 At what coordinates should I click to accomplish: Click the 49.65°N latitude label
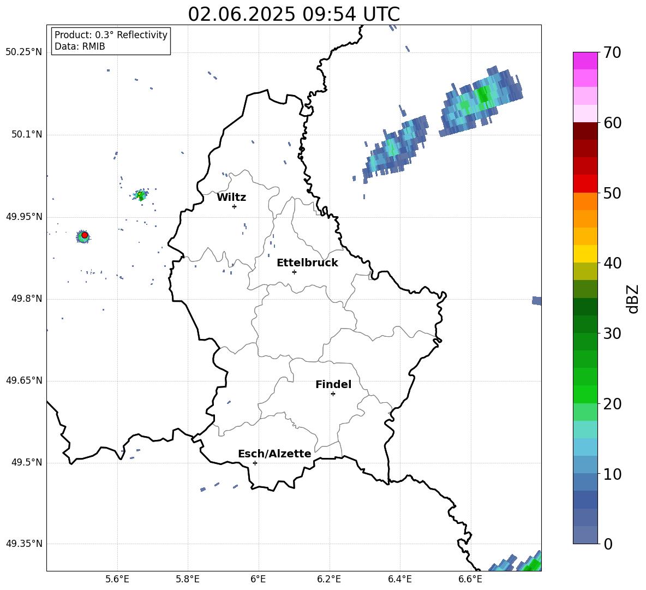pyautogui.click(x=24, y=380)
